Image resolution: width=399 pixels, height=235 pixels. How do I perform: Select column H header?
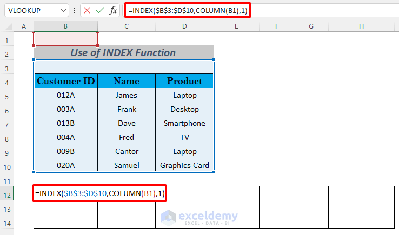(361, 26)
